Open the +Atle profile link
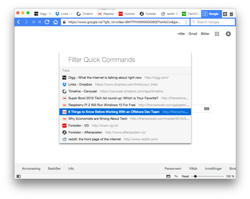The image size is (250, 199). coord(181,34)
